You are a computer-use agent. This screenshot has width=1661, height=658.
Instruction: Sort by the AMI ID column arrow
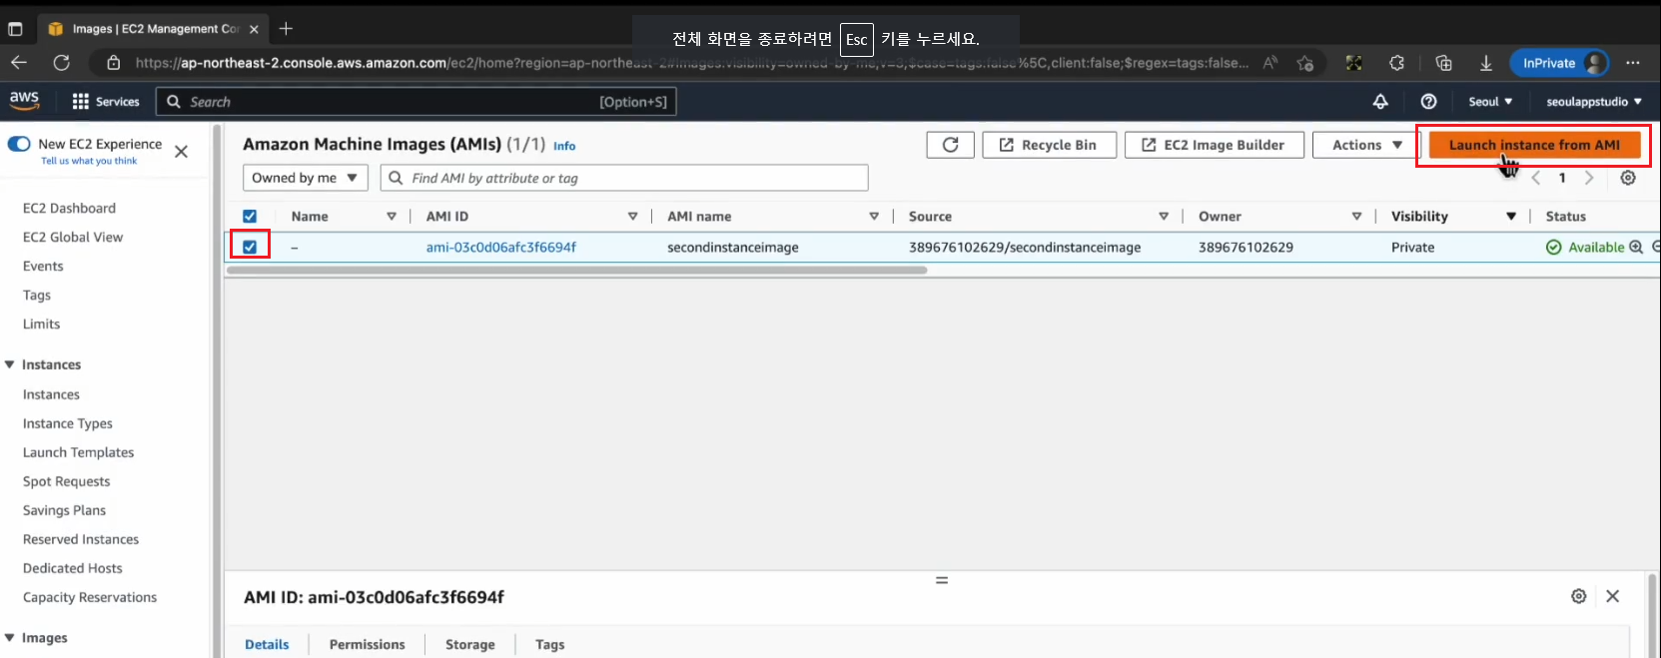632,216
